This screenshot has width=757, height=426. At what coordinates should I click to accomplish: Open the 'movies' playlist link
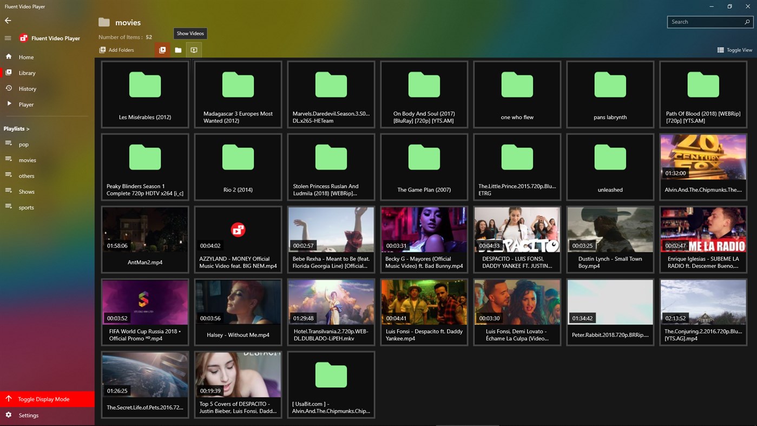click(x=28, y=160)
